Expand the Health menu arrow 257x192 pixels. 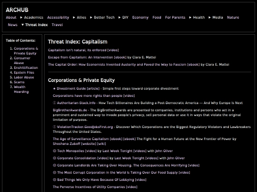point(190,18)
